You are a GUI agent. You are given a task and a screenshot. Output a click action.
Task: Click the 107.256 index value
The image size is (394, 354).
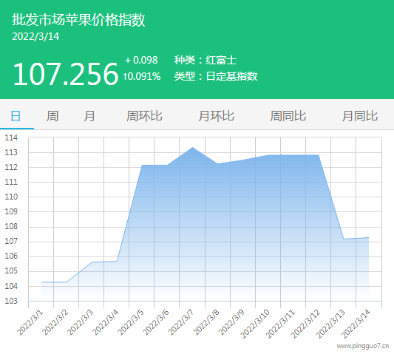[65, 74]
